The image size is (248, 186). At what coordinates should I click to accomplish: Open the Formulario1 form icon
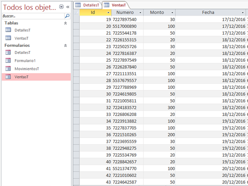pyautogui.click(x=7, y=60)
